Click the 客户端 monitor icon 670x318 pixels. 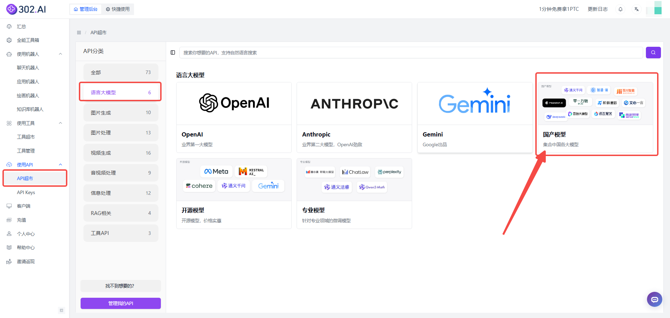coord(9,206)
